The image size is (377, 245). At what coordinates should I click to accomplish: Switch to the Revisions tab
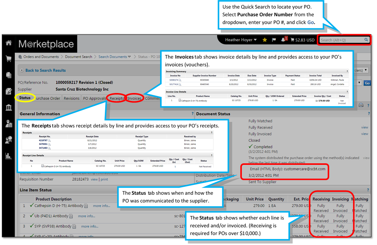72,98
